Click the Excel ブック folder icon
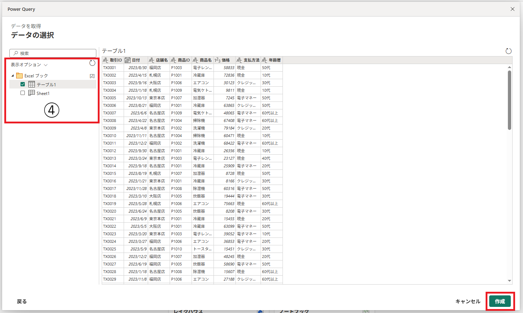 [19, 76]
